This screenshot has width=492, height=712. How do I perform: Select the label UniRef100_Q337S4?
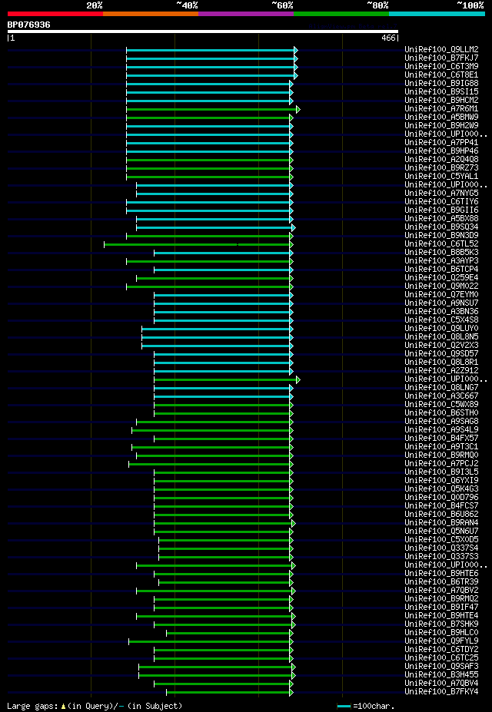coord(441,548)
